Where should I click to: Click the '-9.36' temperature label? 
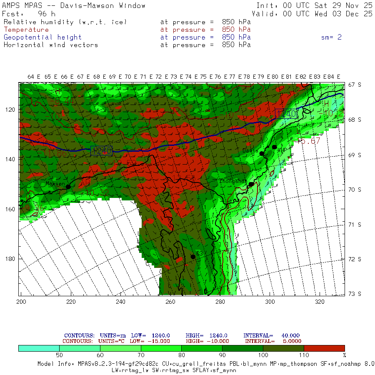(32, 207)
